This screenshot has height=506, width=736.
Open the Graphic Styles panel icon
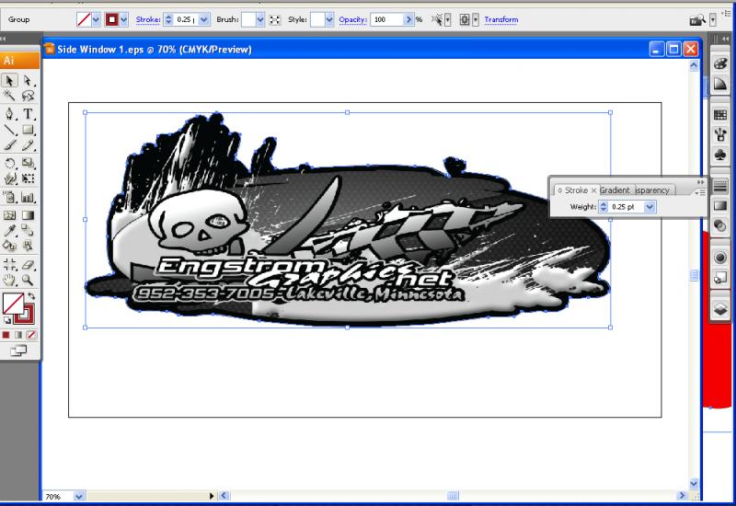coord(720,278)
